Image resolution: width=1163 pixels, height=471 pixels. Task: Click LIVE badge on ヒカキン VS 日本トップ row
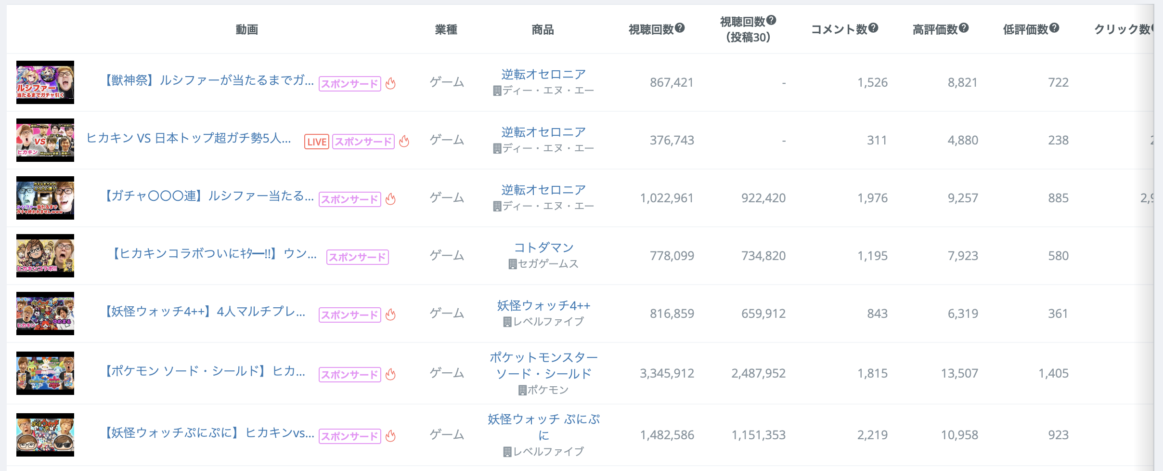tap(317, 142)
